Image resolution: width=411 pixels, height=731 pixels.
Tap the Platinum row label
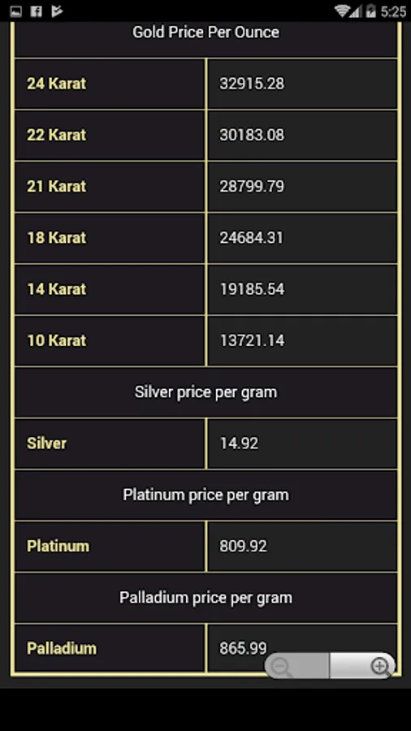(58, 546)
